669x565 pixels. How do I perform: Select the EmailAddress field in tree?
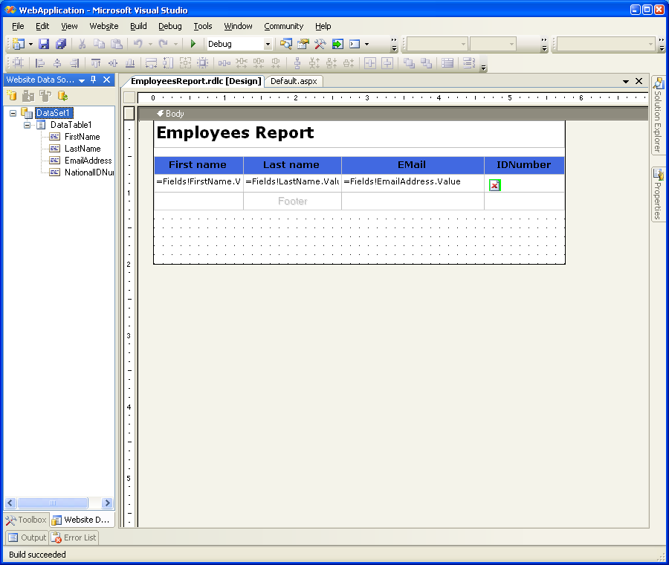point(88,161)
